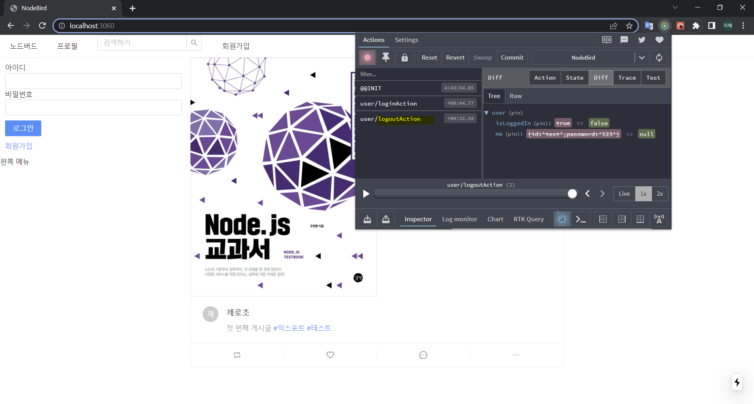Screen dimensions: 754x404
Task: Click the sync/refresh icon next to instance selector
Action: tap(659, 58)
